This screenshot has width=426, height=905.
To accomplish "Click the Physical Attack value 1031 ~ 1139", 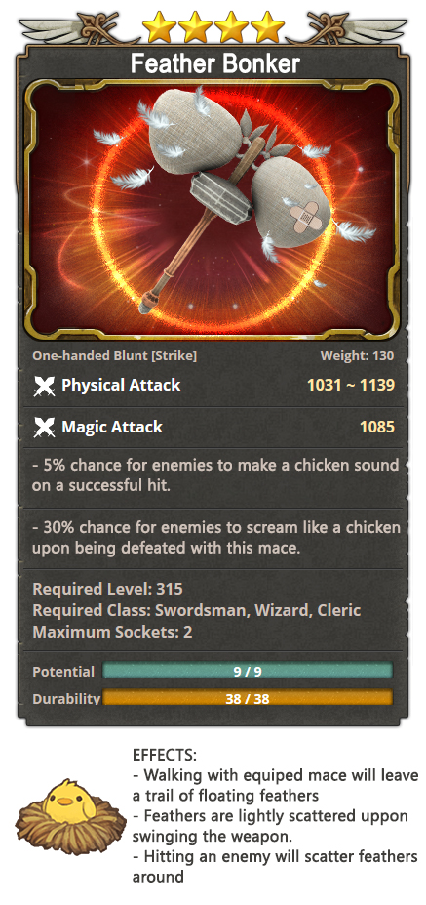I will 351,385.
